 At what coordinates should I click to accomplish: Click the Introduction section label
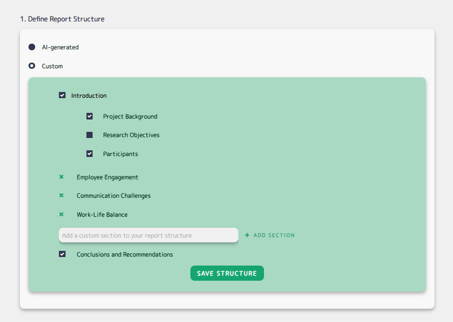[x=89, y=95]
